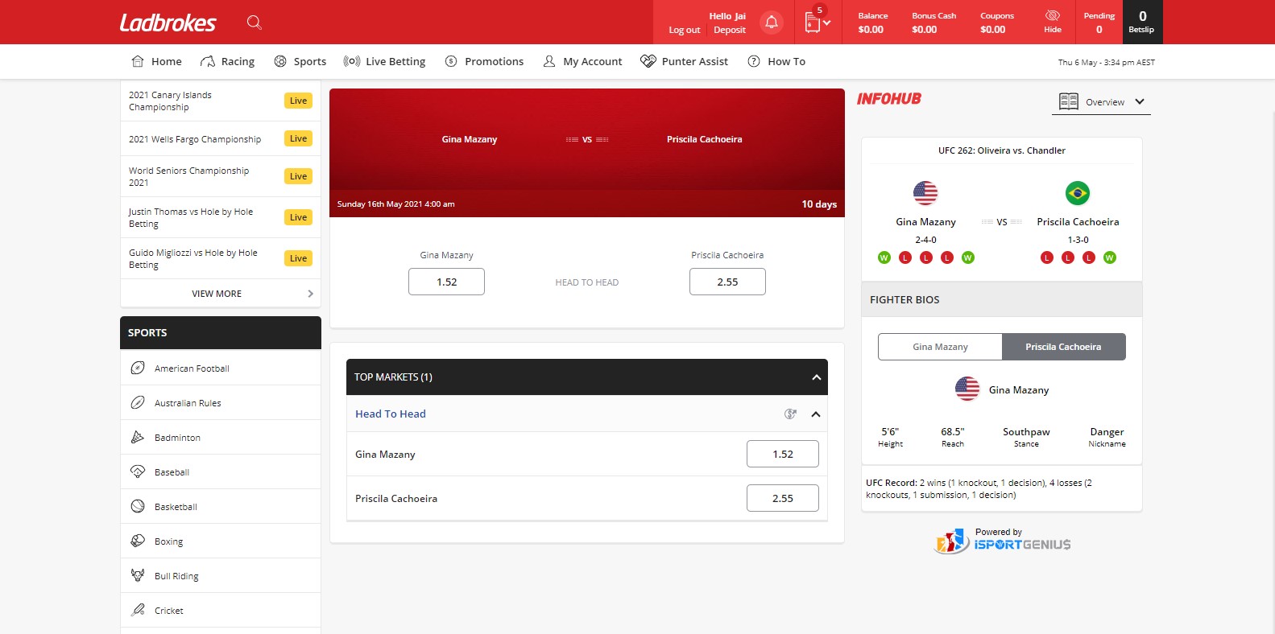
Task: Open 2021 Canary Islands Championship live event
Action: pyautogui.click(x=221, y=101)
